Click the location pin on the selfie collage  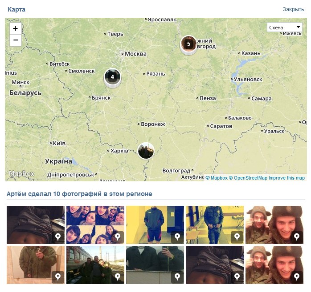click(118, 237)
